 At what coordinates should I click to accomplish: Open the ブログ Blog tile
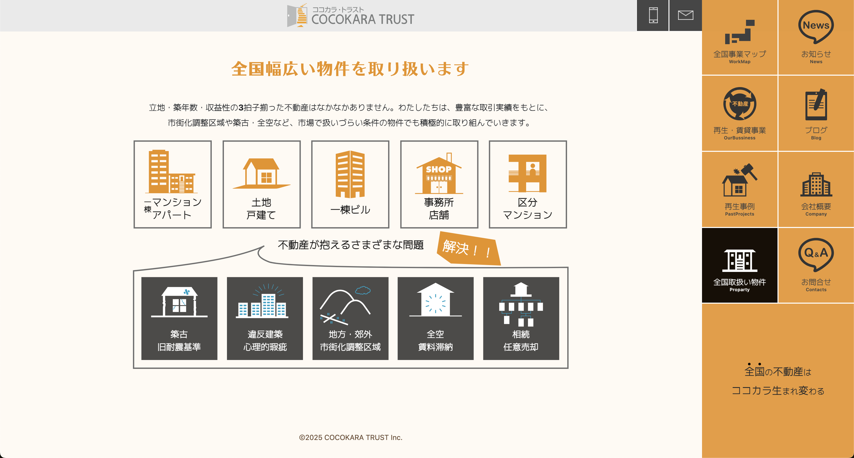816,113
